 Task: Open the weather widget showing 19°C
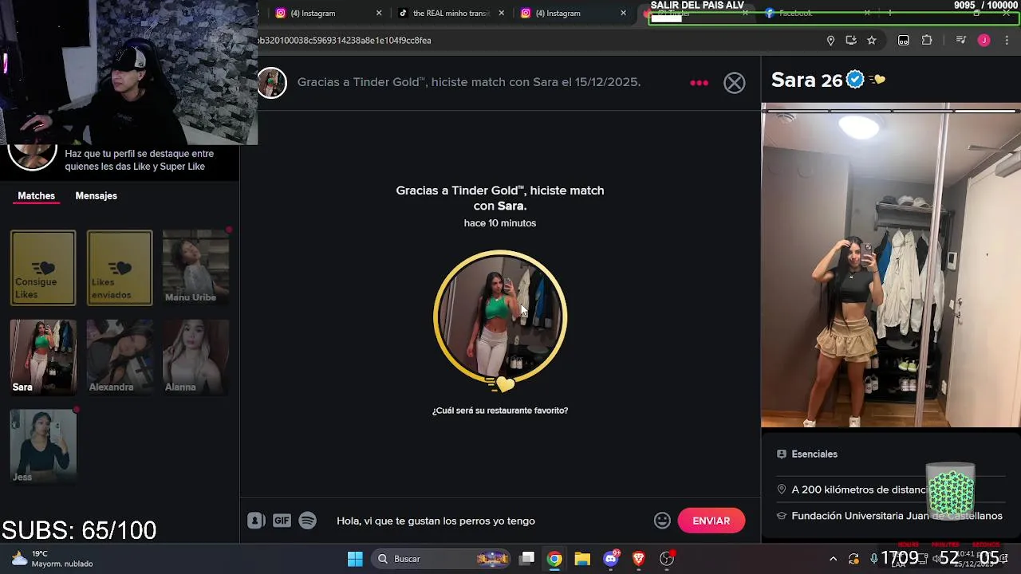pyautogui.click(x=53, y=559)
